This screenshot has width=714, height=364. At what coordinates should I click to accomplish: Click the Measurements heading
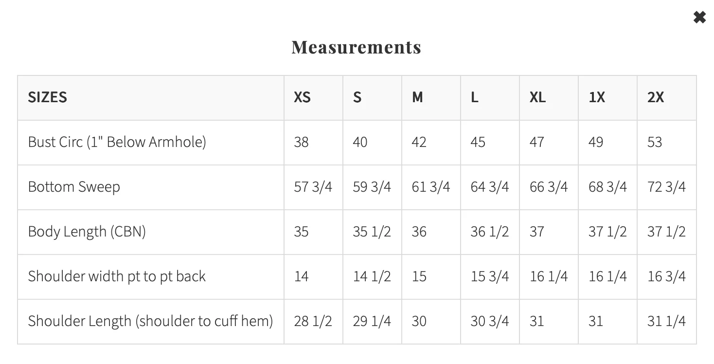pyautogui.click(x=357, y=47)
